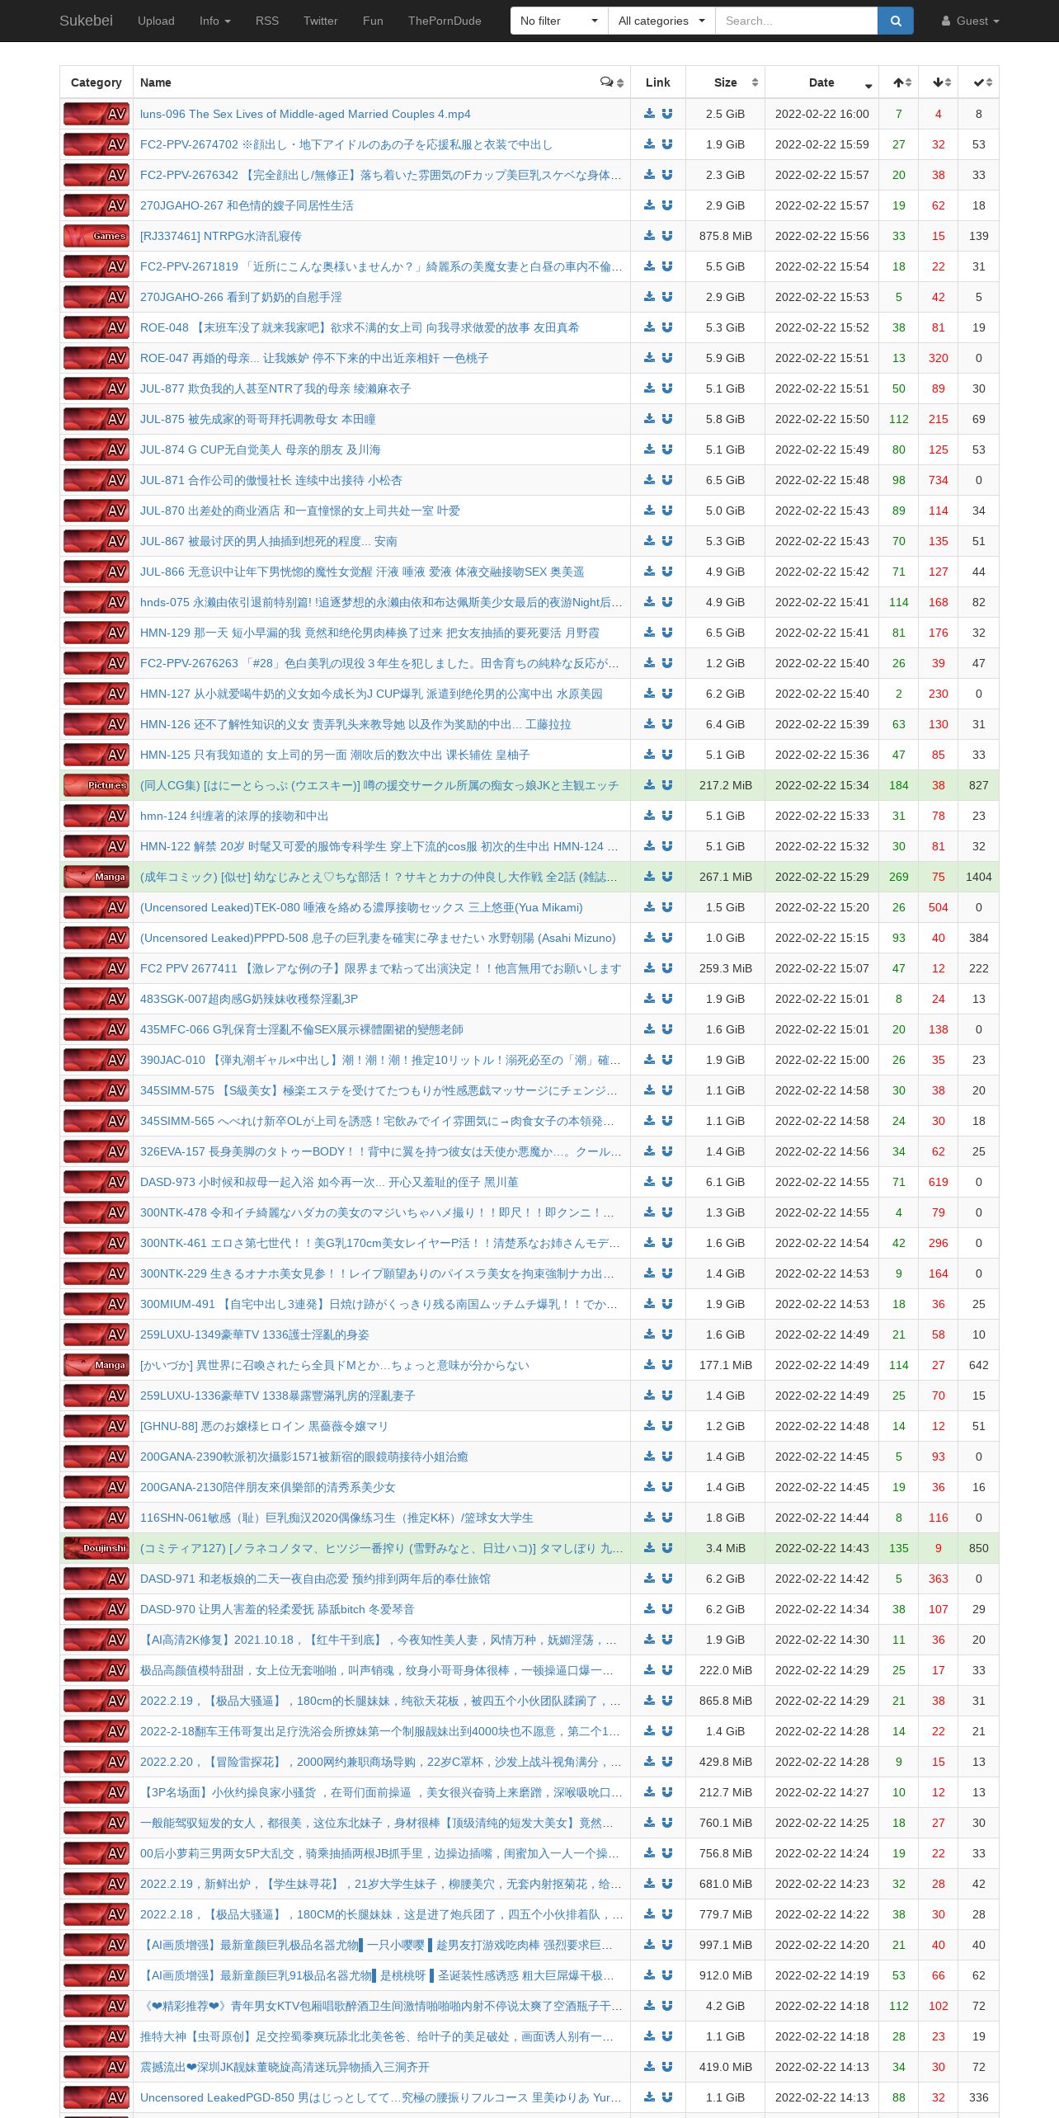
Task: Click the Games category icon on RJ337461 row
Action: click(96, 236)
